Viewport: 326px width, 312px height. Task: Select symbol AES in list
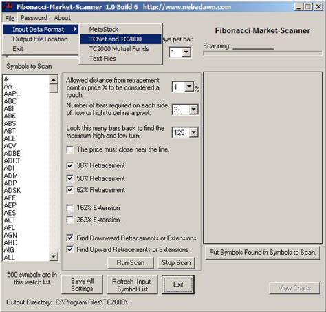click(x=10, y=213)
